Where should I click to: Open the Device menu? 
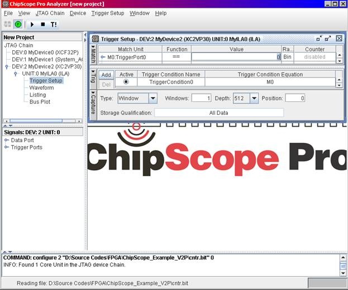(78, 13)
